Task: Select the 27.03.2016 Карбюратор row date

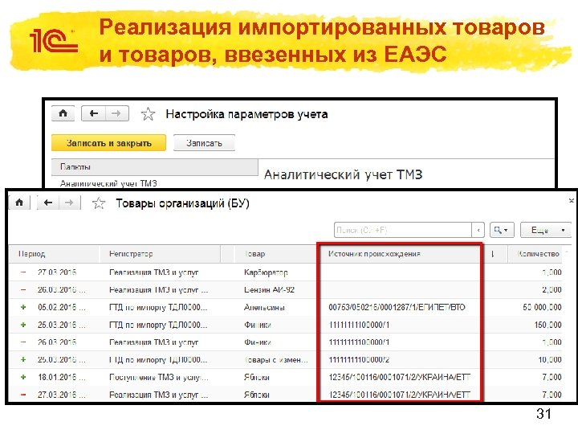Action: click(x=57, y=272)
